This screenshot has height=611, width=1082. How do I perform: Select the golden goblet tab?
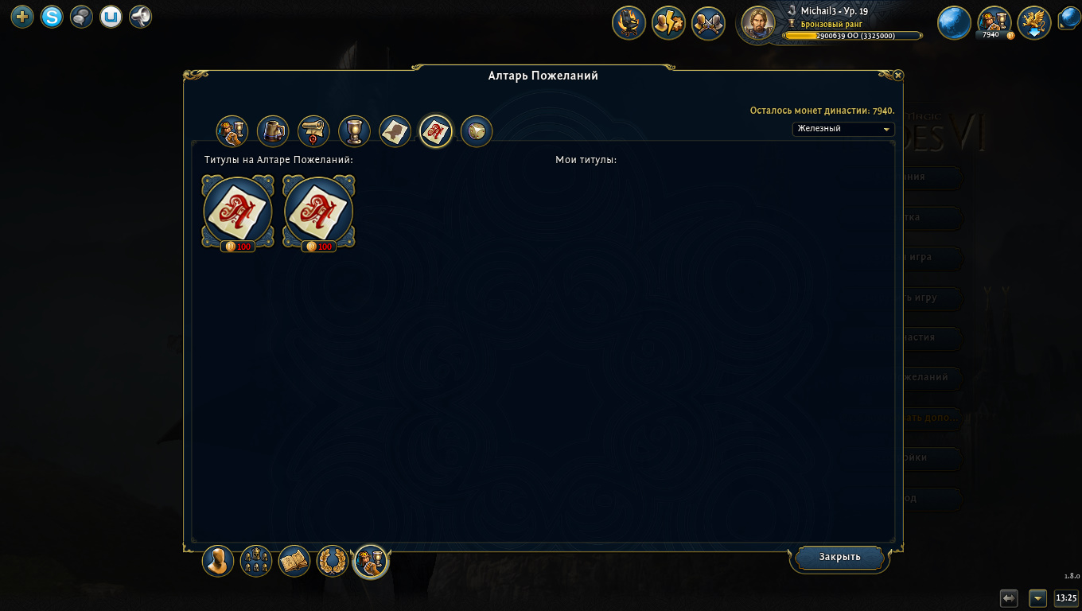tap(354, 131)
